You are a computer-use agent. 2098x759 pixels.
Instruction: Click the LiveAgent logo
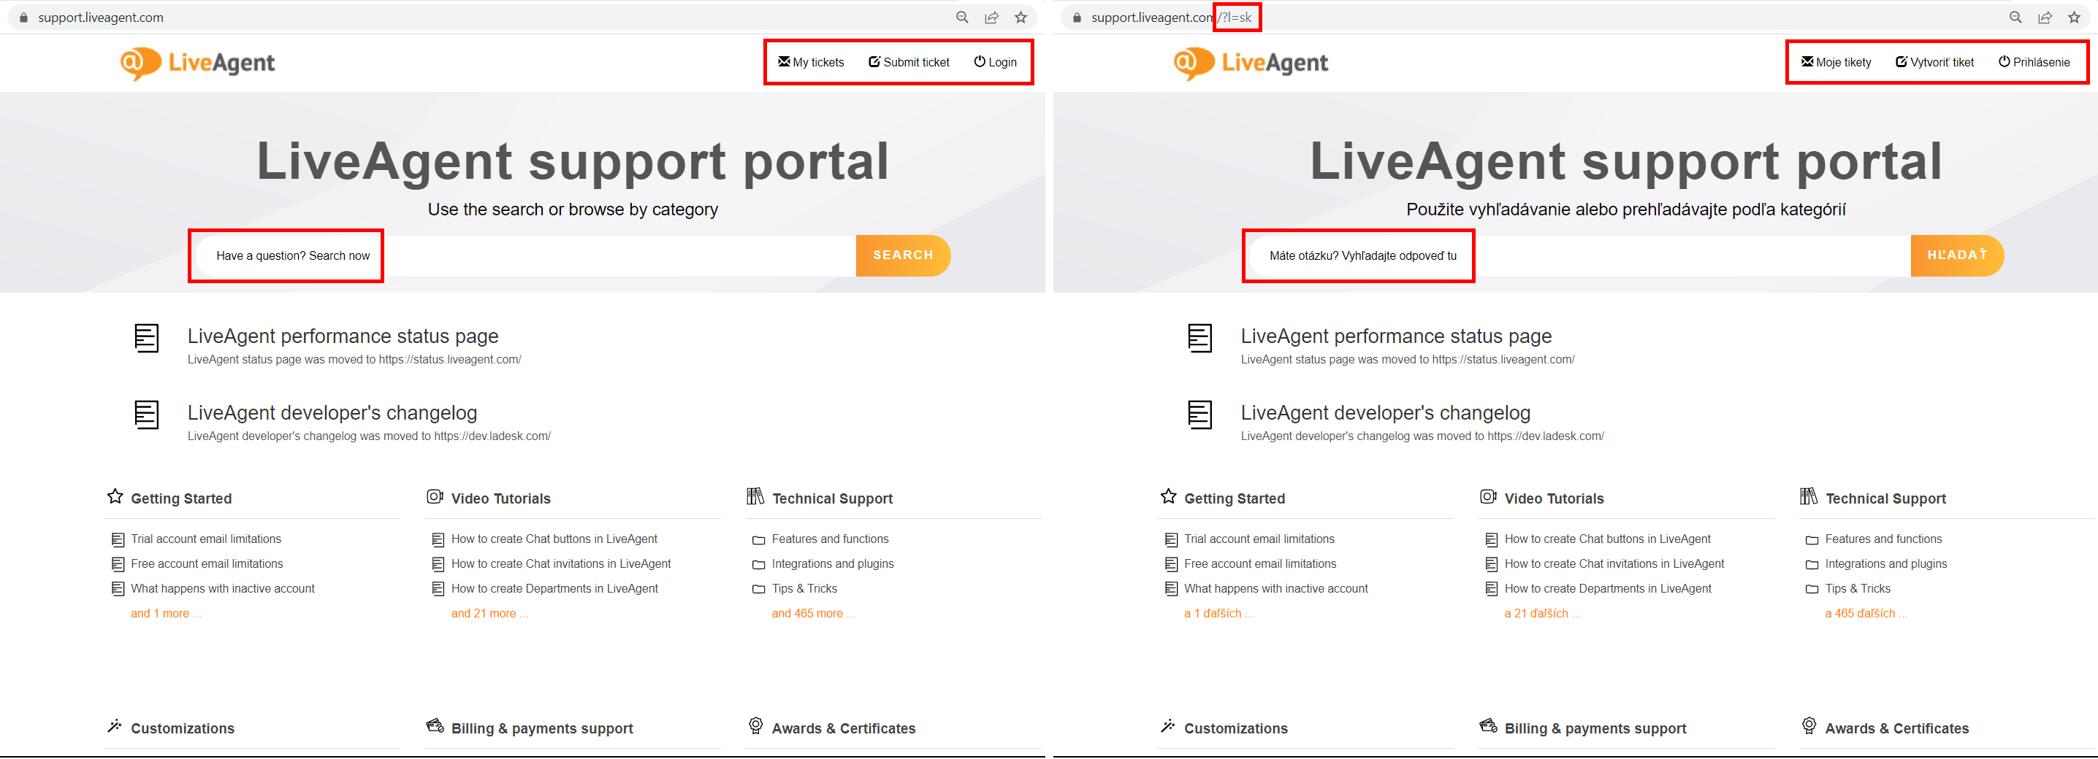(x=197, y=63)
